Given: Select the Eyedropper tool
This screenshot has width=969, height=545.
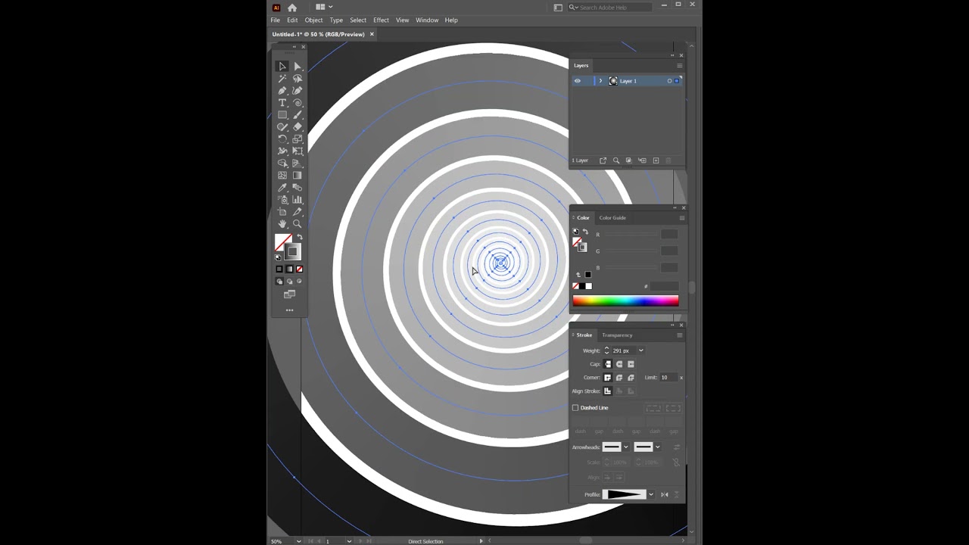Looking at the screenshot, I should click(x=282, y=188).
